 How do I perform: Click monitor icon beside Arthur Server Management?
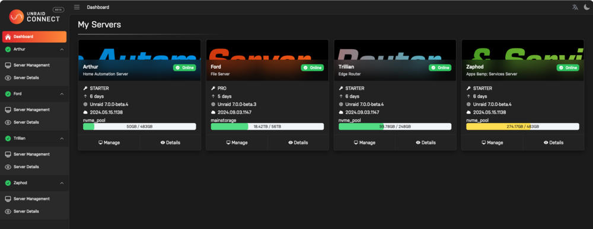pos(8,65)
